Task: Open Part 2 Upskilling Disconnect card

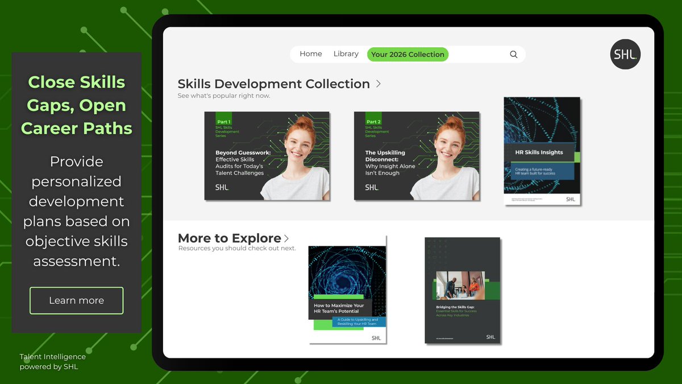Action: (x=417, y=156)
